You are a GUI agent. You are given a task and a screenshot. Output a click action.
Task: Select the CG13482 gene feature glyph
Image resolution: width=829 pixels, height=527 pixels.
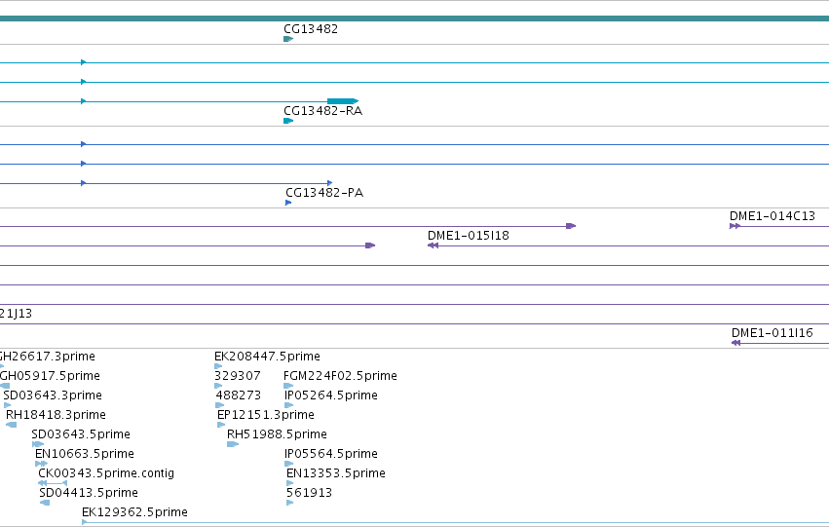click(x=288, y=39)
